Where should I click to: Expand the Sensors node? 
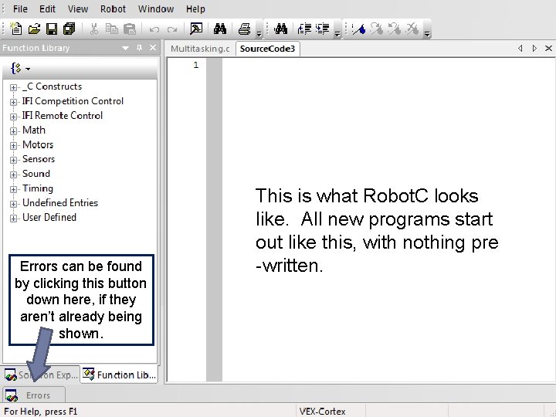click(x=13, y=160)
